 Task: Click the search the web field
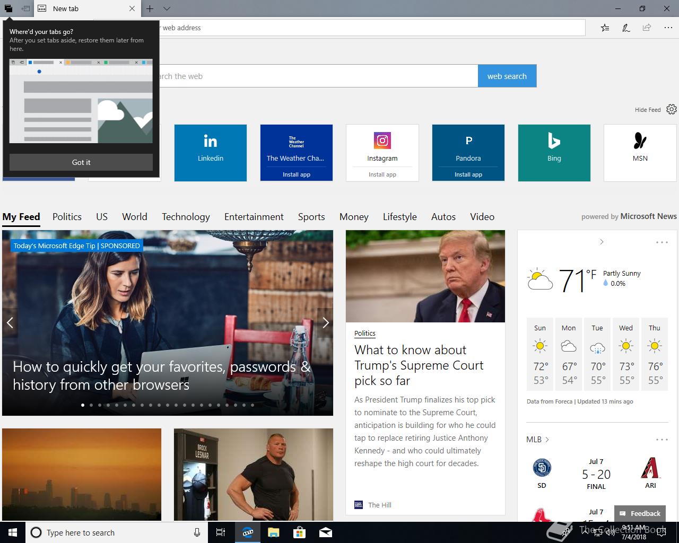[318, 76]
